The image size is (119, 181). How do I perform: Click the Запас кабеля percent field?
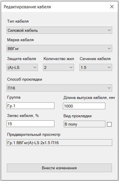pos(30,124)
